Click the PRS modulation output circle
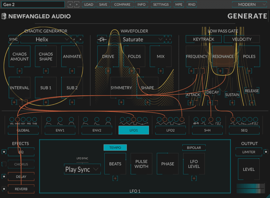 (29, 119)
